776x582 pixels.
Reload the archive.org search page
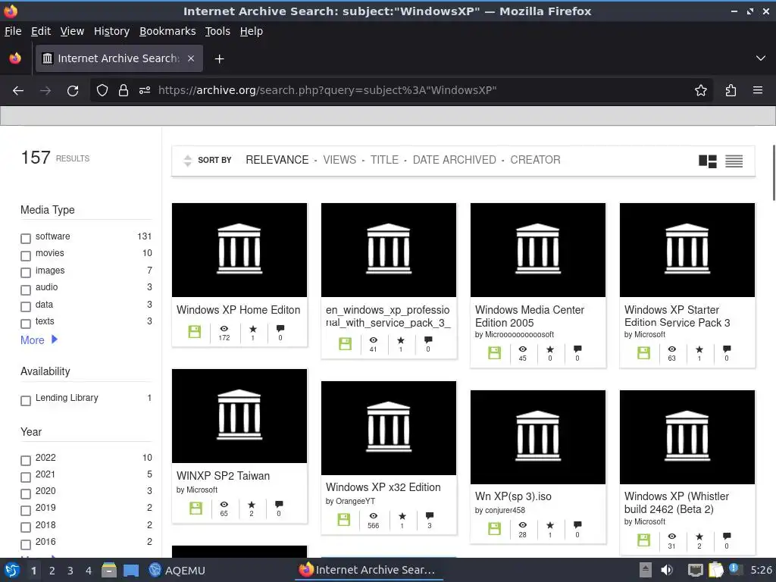point(73,91)
